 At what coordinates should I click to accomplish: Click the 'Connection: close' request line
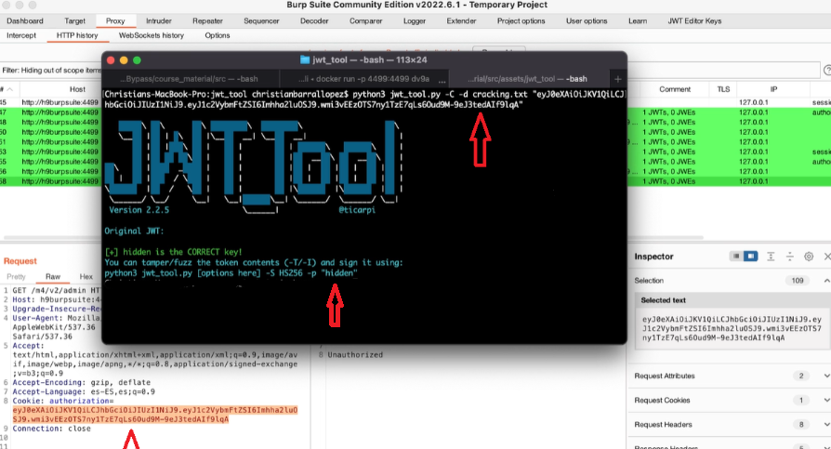(x=51, y=429)
